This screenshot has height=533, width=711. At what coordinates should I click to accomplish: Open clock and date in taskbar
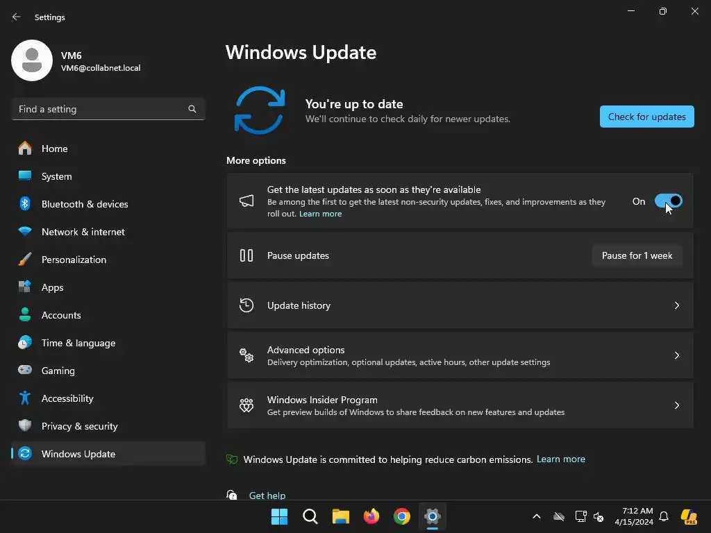coord(634,516)
